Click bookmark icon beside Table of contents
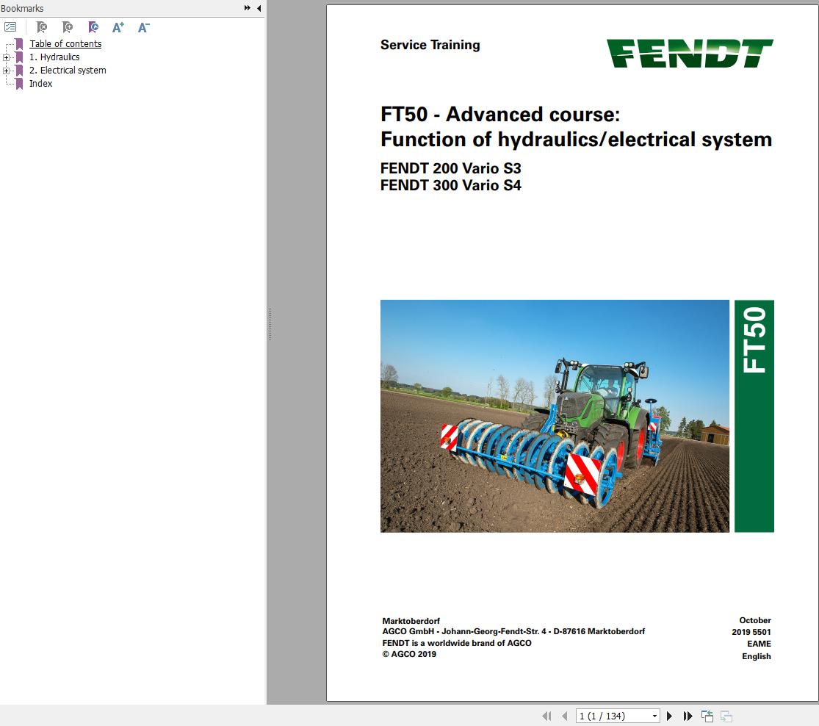 click(19, 44)
